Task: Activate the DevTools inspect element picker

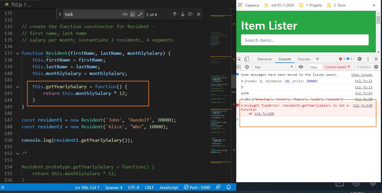Action: tap(239, 59)
